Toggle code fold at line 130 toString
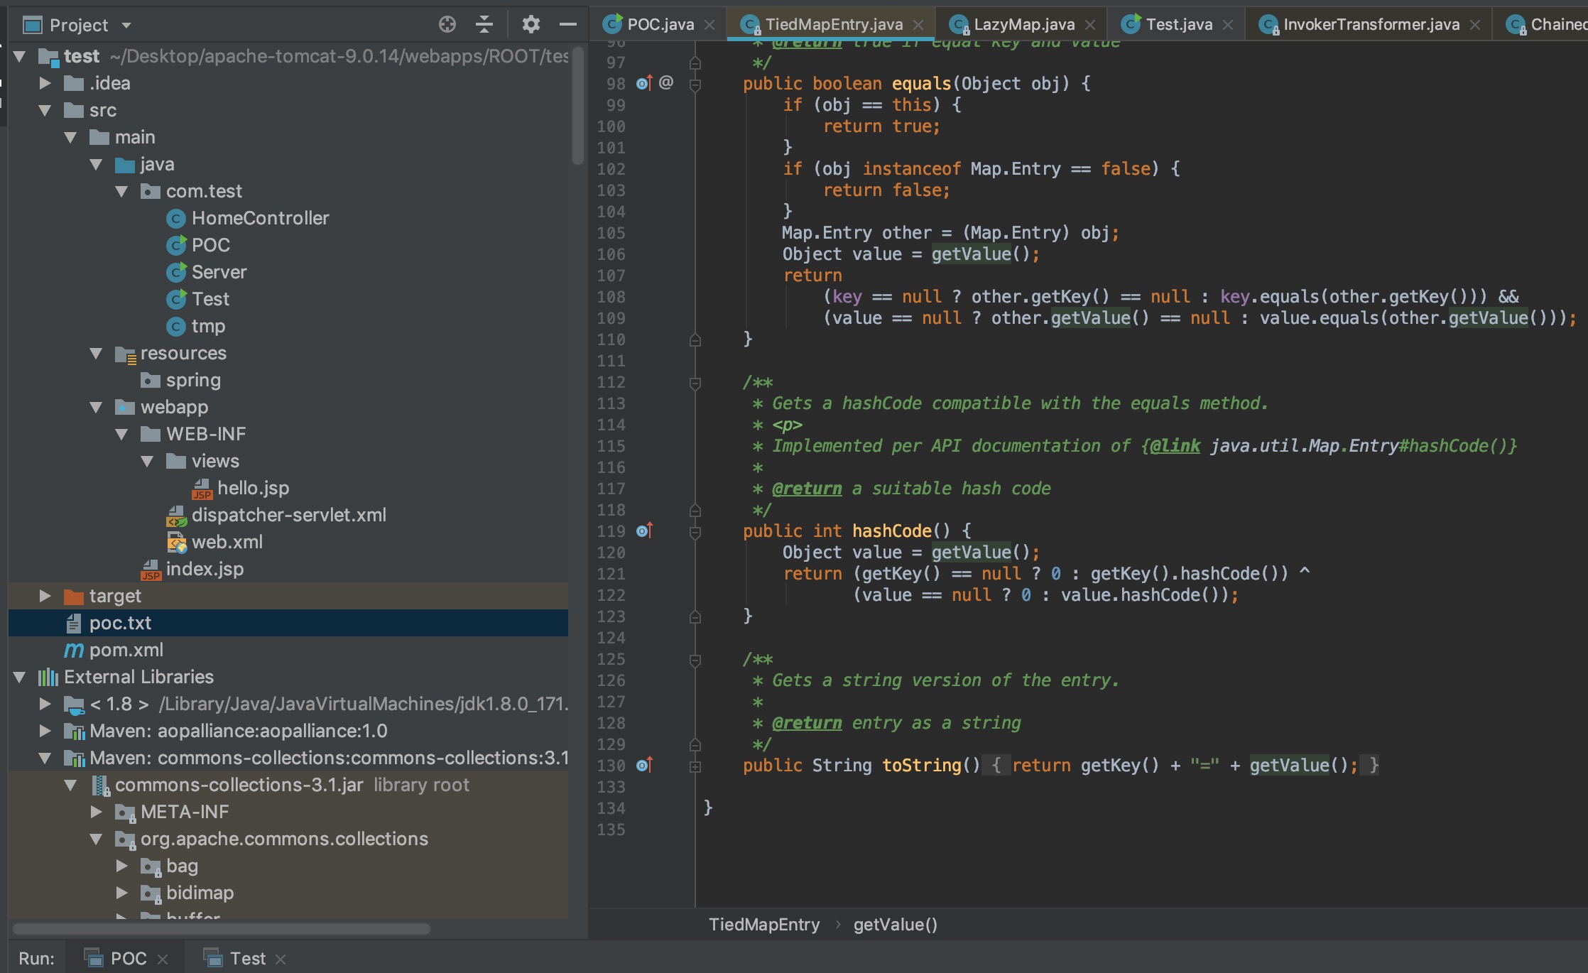The width and height of the screenshot is (1588, 973). pyautogui.click(x=695, y=766)
